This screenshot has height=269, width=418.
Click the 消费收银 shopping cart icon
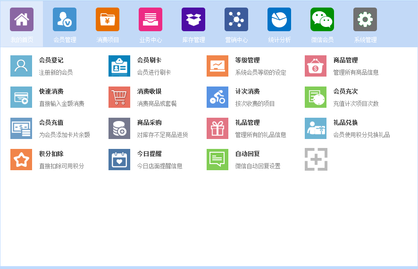pos(119,97)
